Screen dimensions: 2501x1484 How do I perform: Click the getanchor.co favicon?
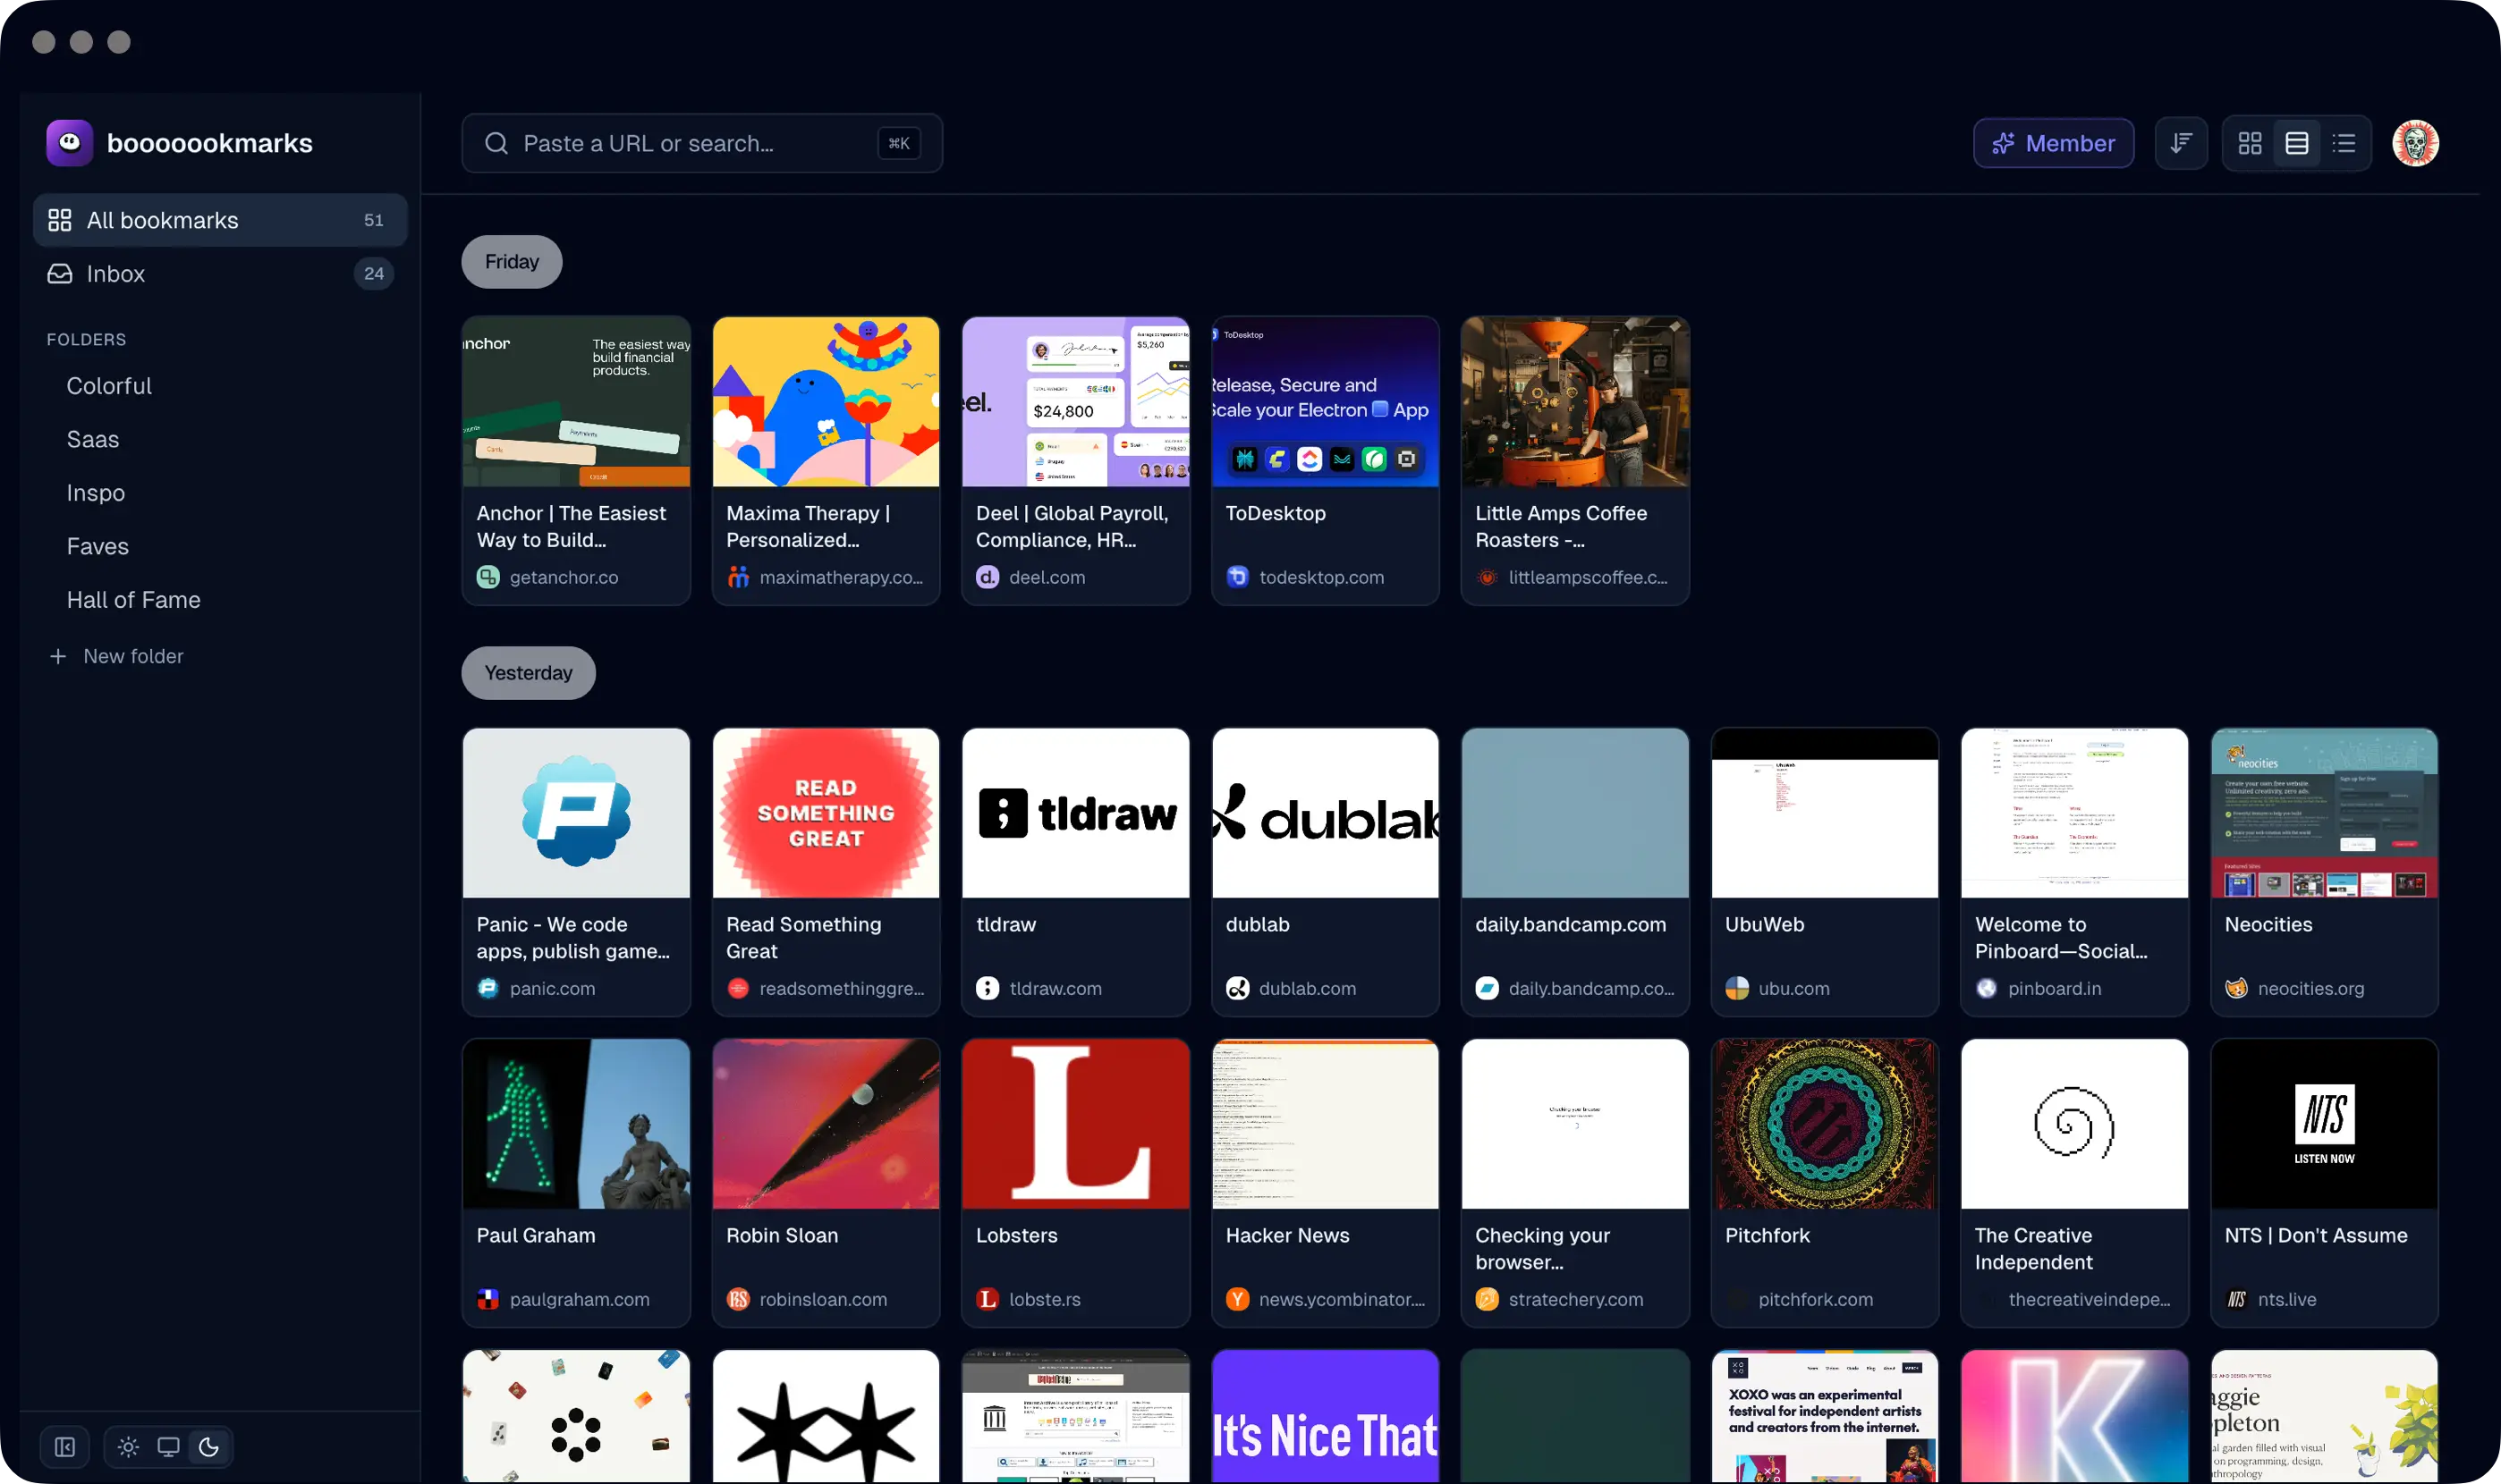pyautogui.click(x=488, y=577)
